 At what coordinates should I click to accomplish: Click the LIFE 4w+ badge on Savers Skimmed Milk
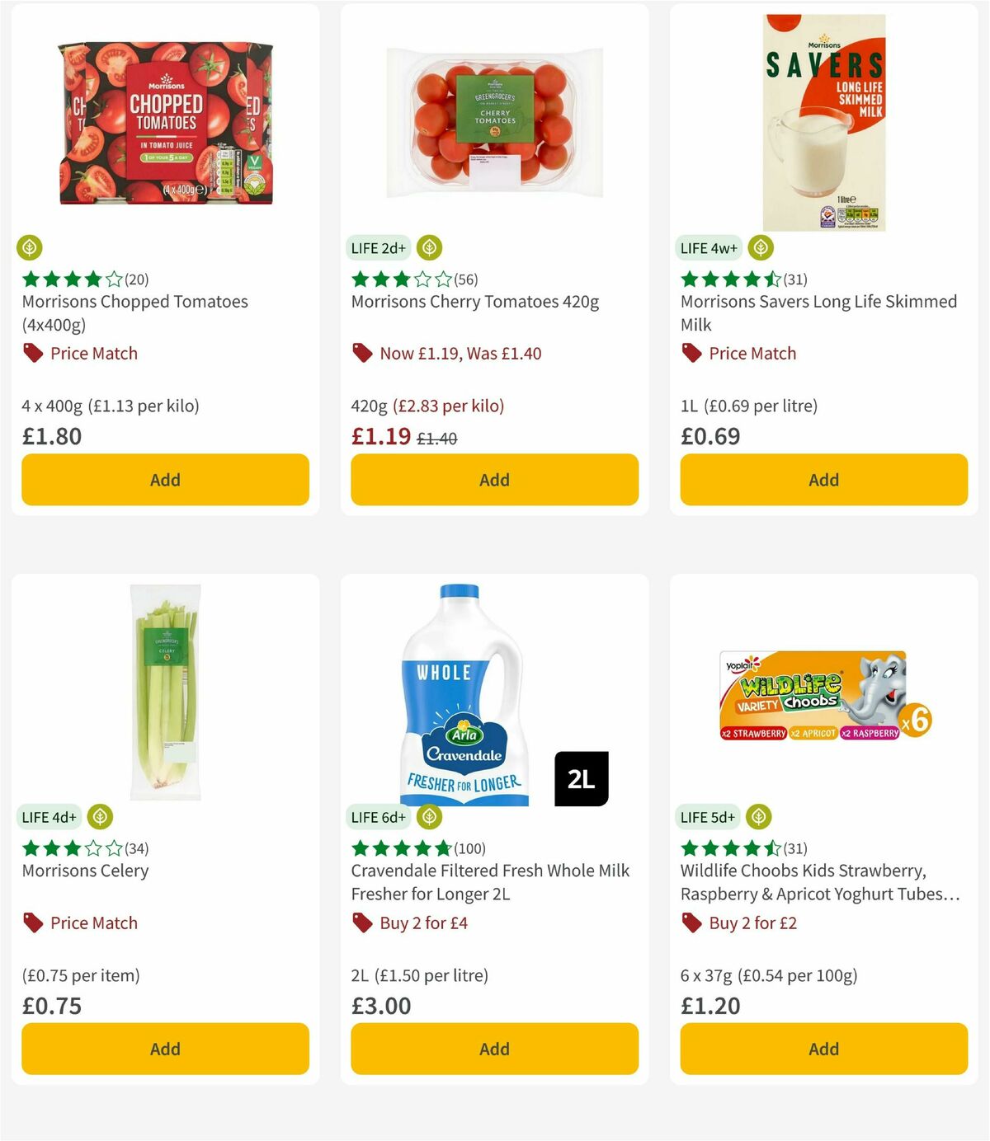(x=709, y=247)
